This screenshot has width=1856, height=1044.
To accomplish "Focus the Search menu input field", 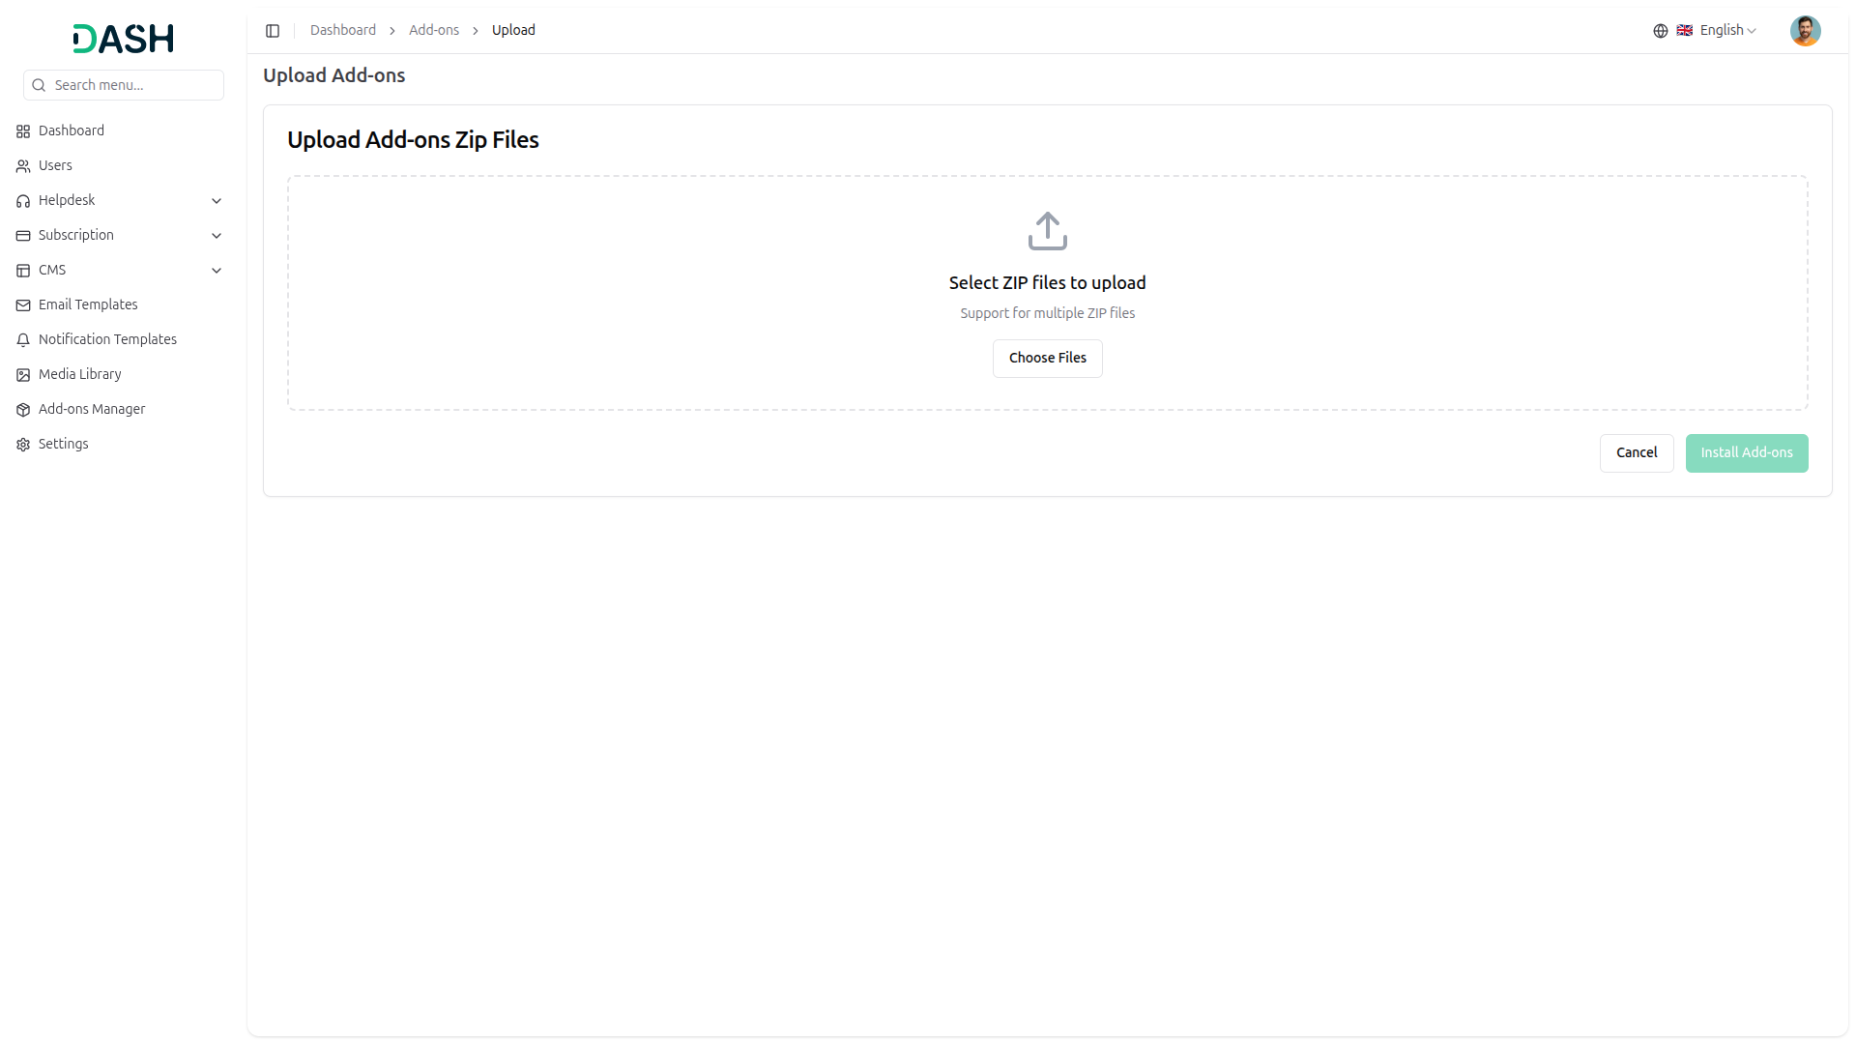I will [x=133, y=85].
